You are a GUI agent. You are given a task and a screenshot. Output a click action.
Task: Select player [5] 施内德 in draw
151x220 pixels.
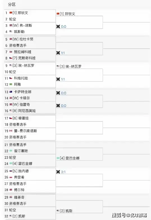pyautogui.click(x=20, y=171)
